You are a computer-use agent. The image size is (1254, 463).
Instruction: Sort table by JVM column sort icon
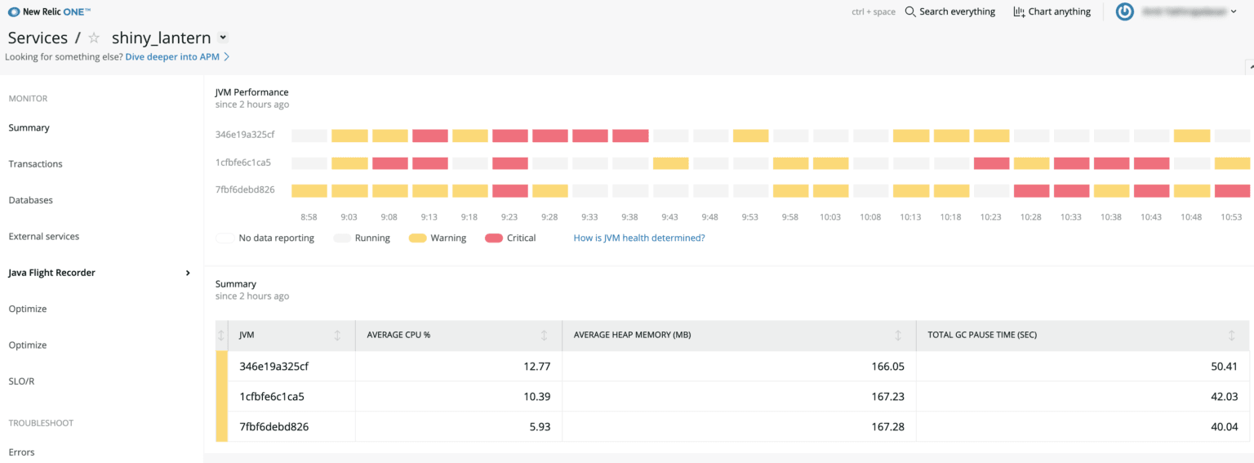(337, 335)
